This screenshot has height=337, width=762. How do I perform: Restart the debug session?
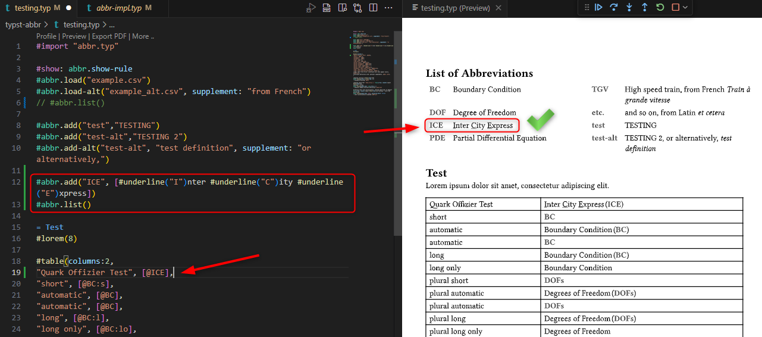tap(660, 7)
